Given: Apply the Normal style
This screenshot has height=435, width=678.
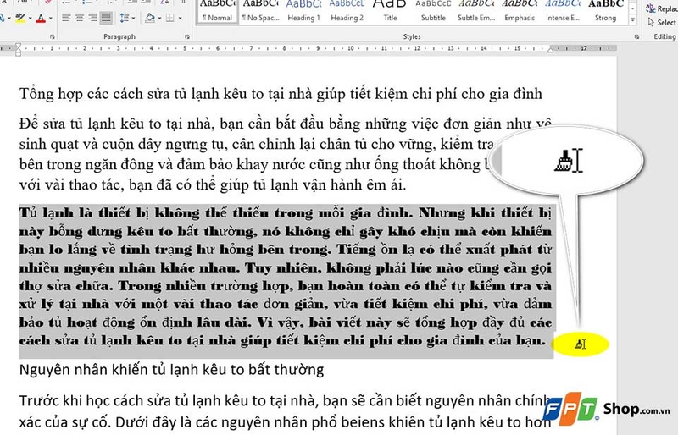Looking at the screenshot, I should [x=217, y=12].
